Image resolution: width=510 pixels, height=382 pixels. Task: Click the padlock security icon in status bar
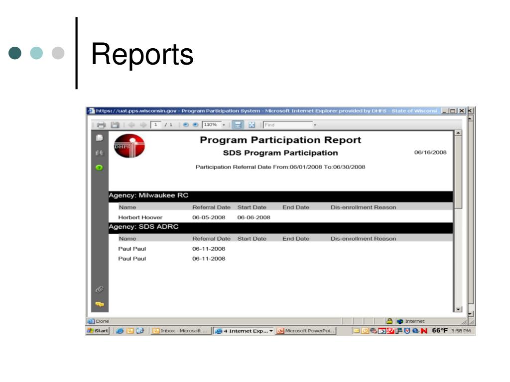(x=389, y=321)
